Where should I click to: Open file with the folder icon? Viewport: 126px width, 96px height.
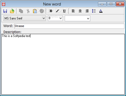pyautogui.click(x=12, y=11)
